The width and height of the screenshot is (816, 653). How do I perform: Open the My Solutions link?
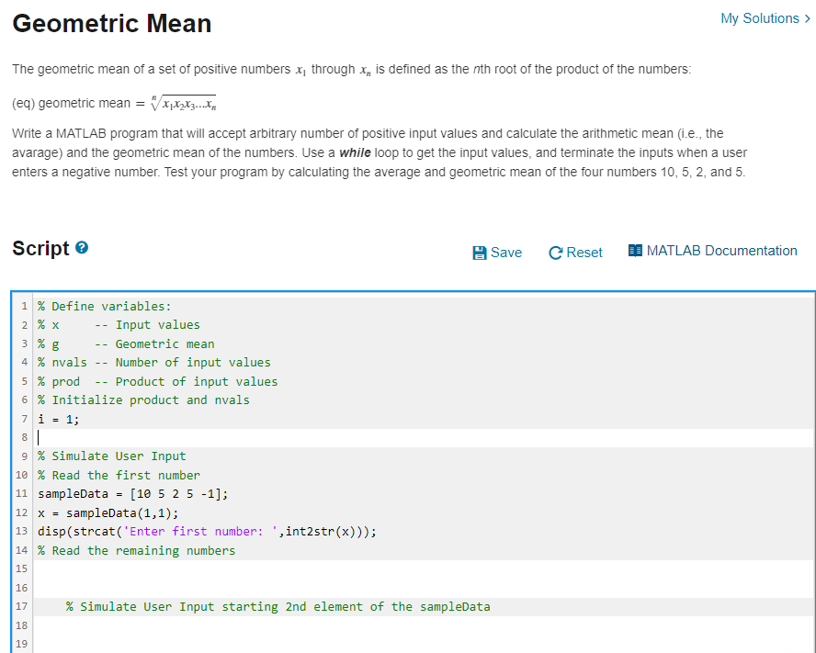(x=759, y=18)
